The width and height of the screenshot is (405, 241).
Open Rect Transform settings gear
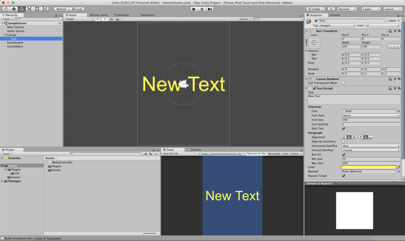(x=399, y=31)
